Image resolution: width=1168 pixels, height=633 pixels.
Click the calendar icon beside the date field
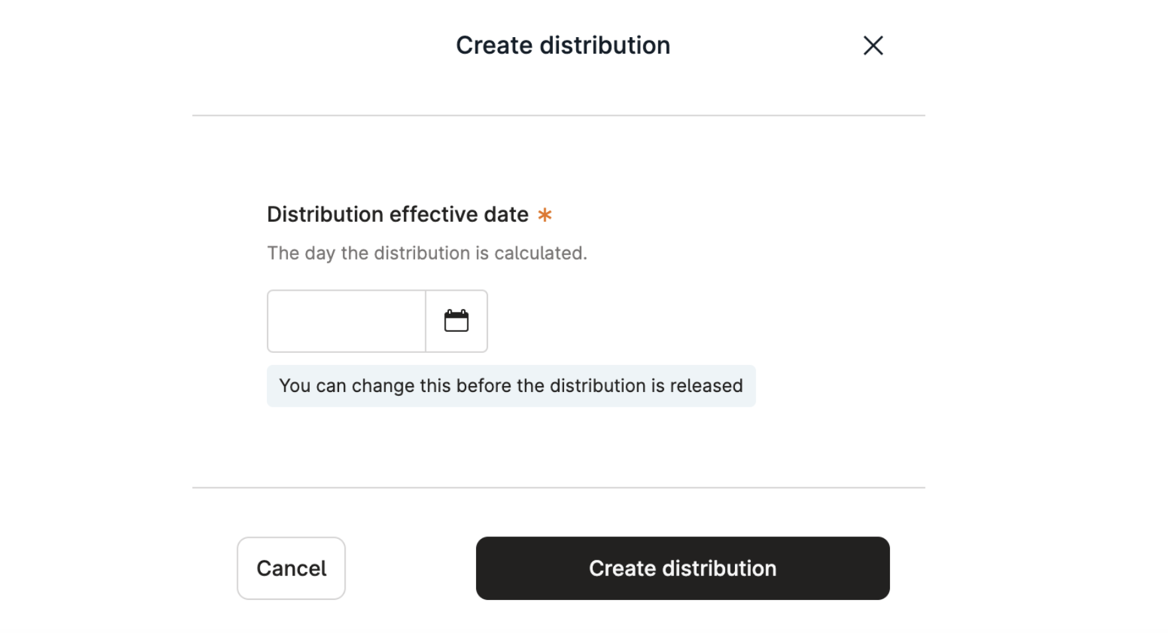456,321
